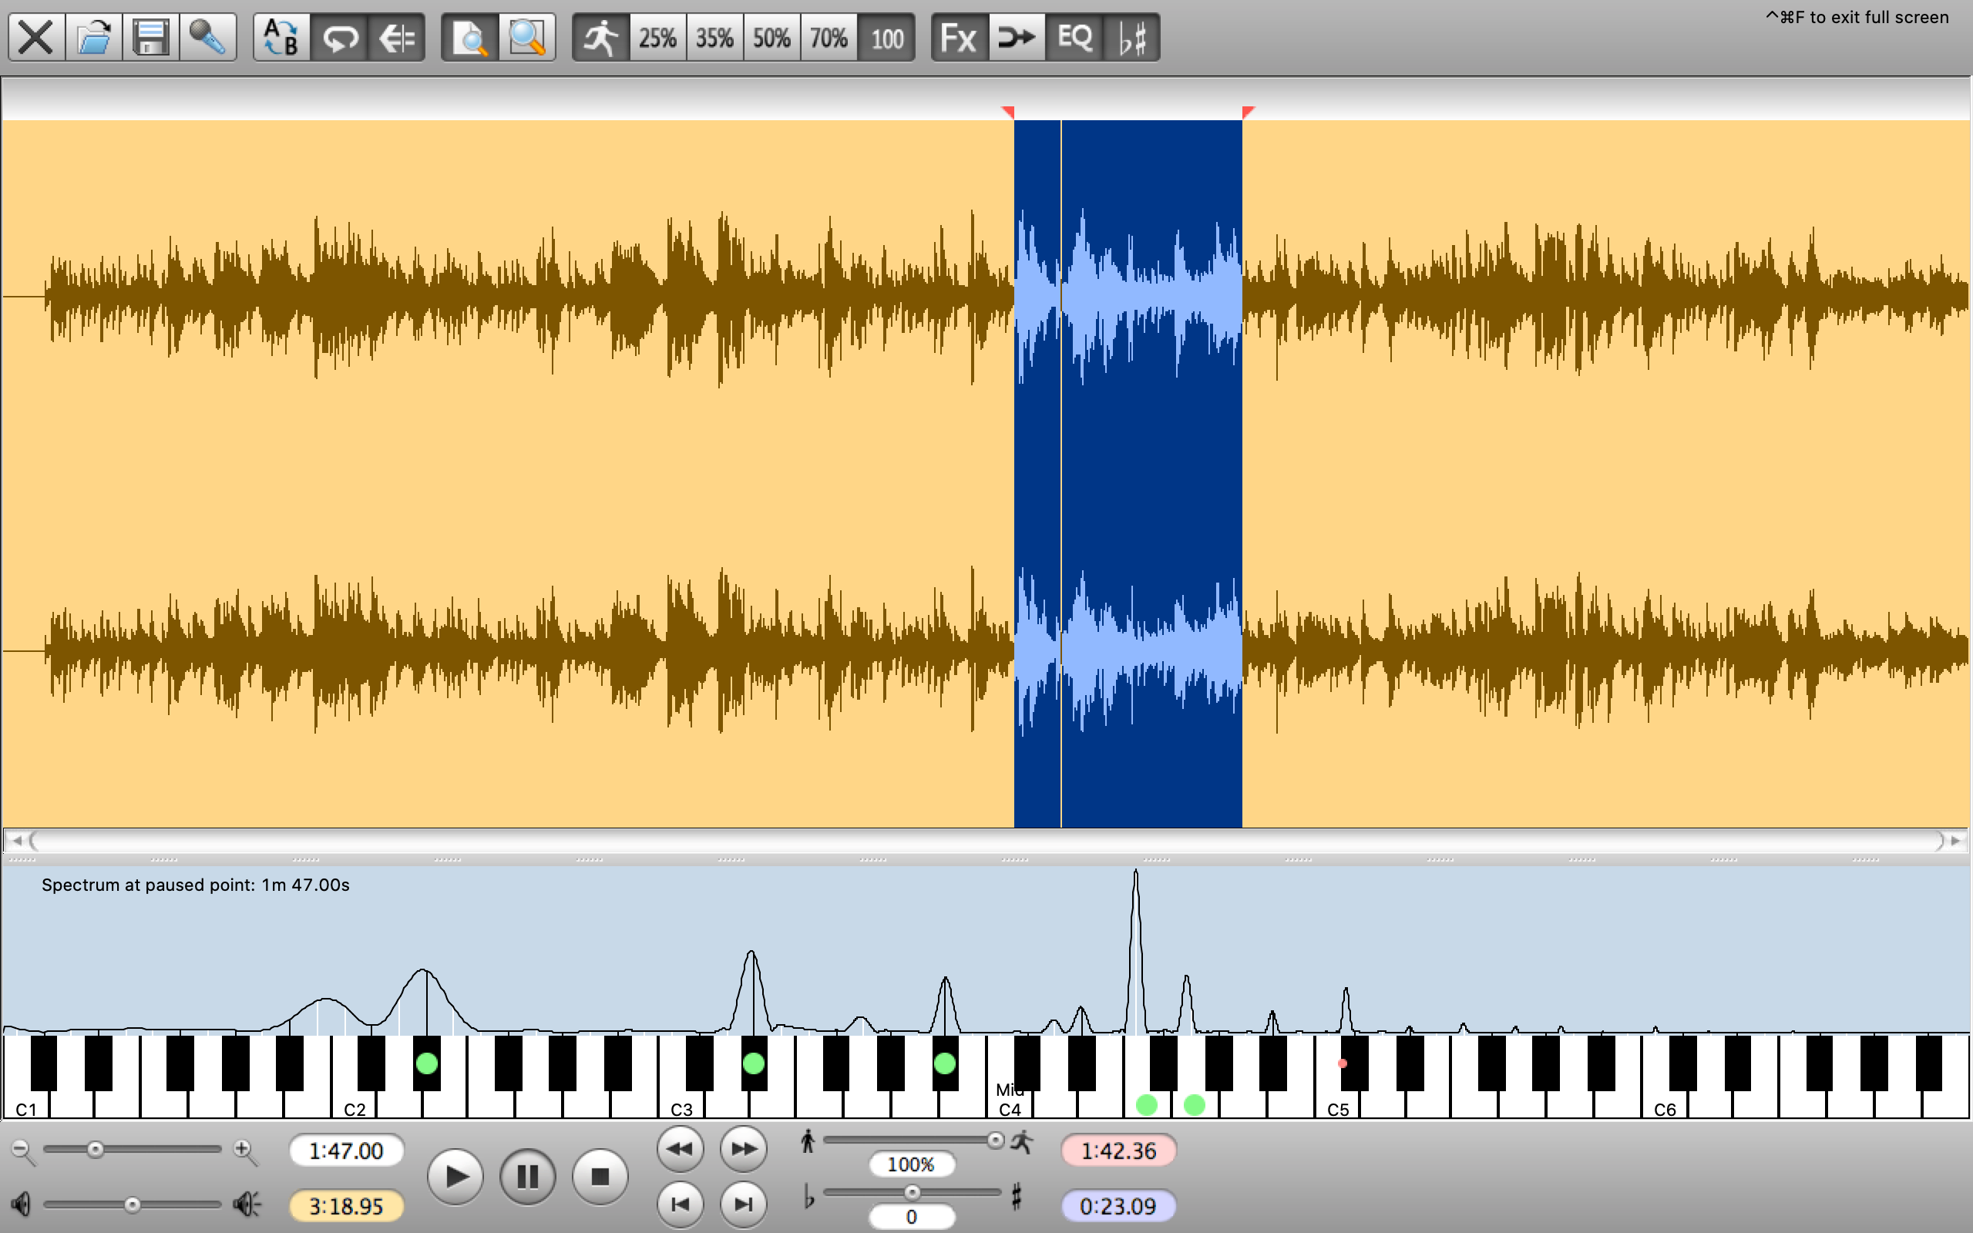Click the "Spectrum at paused point" label

(x=196, y=885)
